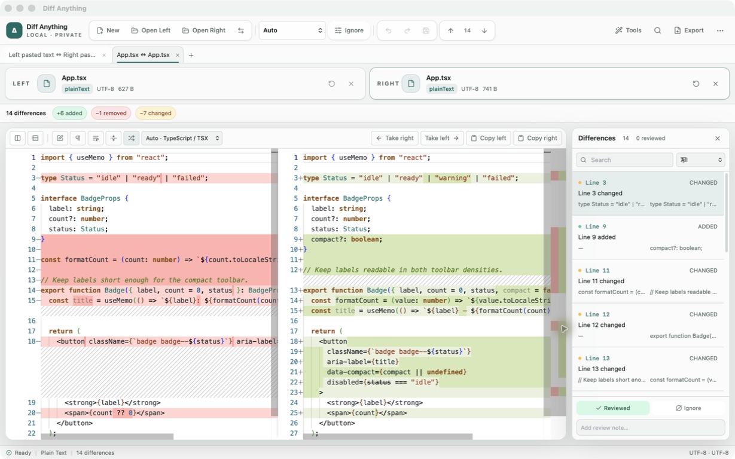Screen dimensions: 735x459
Task: Reload the LEFT file
Action: click(x=332, y=84)
